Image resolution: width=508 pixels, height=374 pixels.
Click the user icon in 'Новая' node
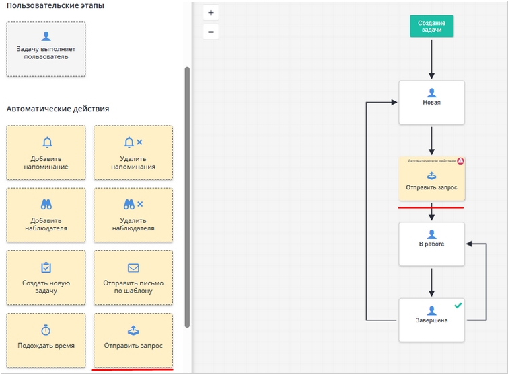(431, 93)
